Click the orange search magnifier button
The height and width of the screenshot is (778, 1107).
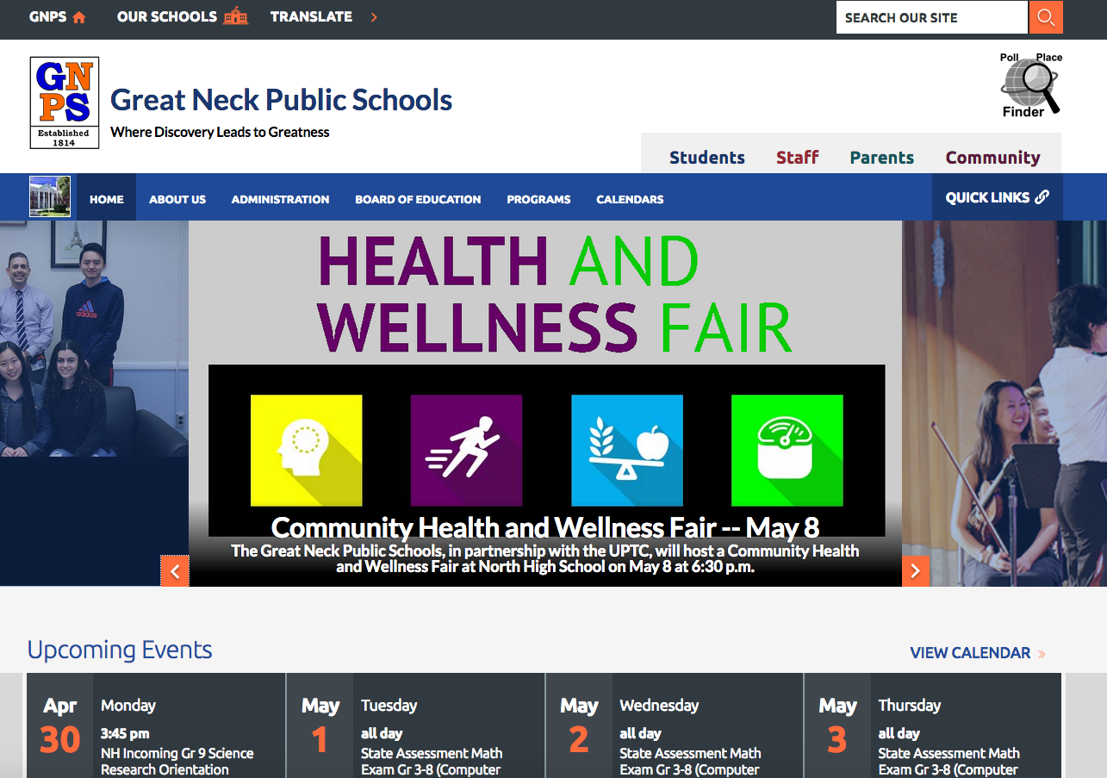[x=1046, y=17]
